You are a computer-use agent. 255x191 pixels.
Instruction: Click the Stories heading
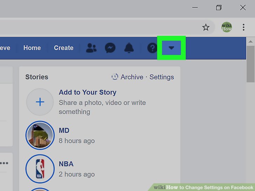[x=37, y=77]
